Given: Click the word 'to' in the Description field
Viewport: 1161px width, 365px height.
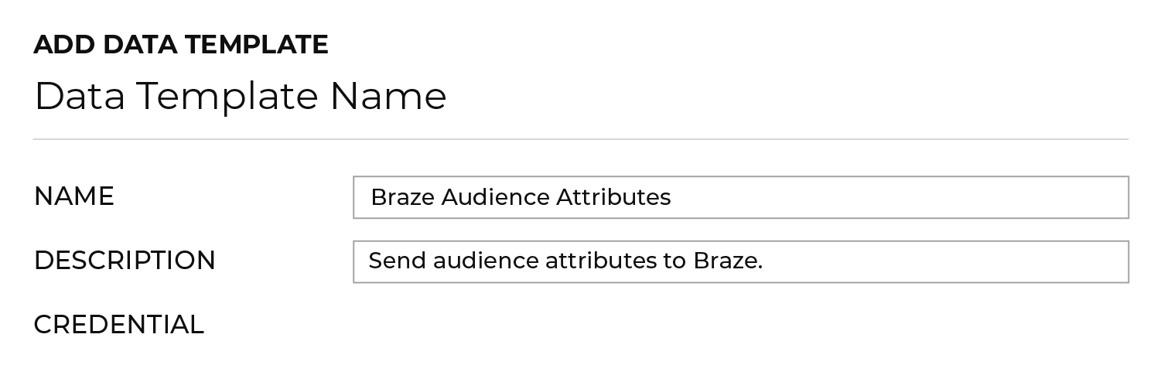Looking at the screenshot, I should click(675, 261).
